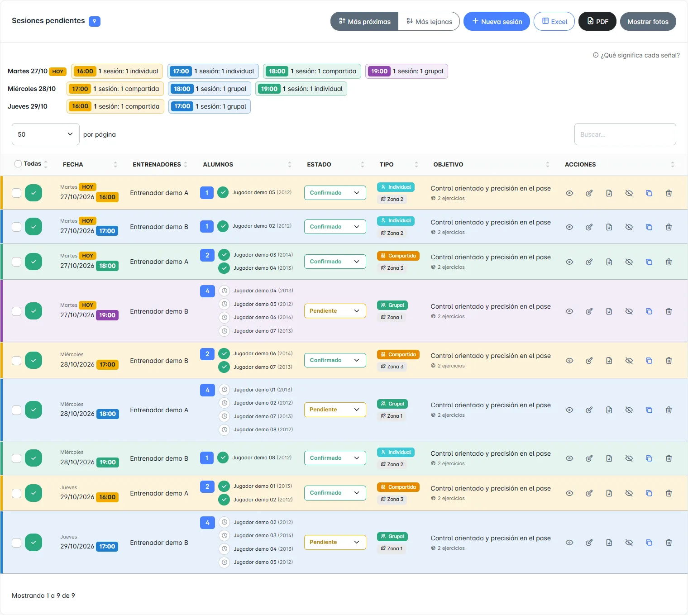Screen dimensions: 688x615
Task: Edit the 29/10/2026 16:00 session
Action: pyautogui.click(x=589, y=493)
